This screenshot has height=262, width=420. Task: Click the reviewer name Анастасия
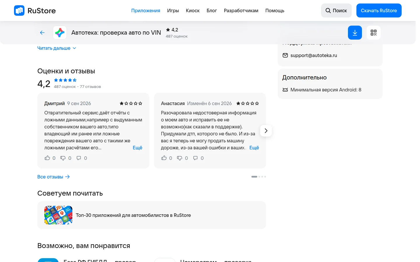tap(173, 103)
